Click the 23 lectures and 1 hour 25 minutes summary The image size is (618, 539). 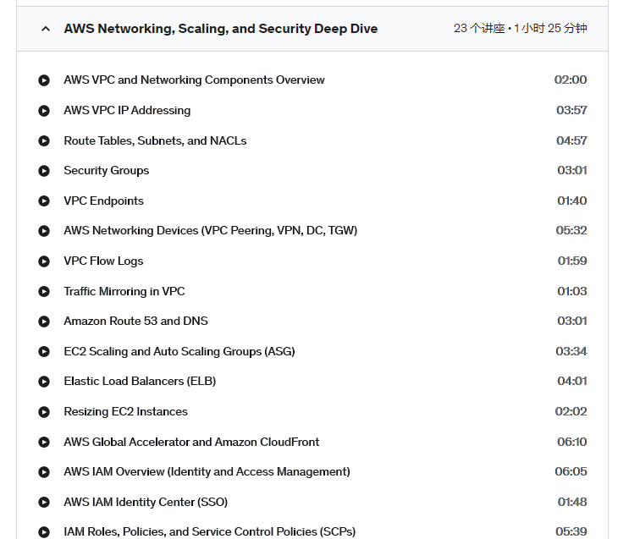pos(521,29)
